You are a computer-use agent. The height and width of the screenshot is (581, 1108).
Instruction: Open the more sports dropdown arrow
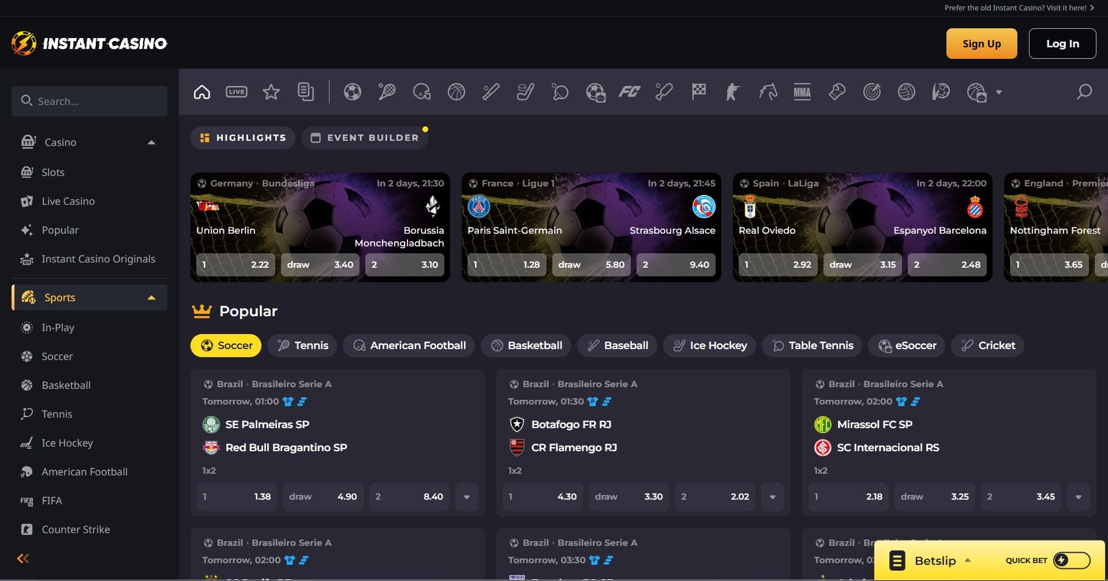tap(999, 92)
